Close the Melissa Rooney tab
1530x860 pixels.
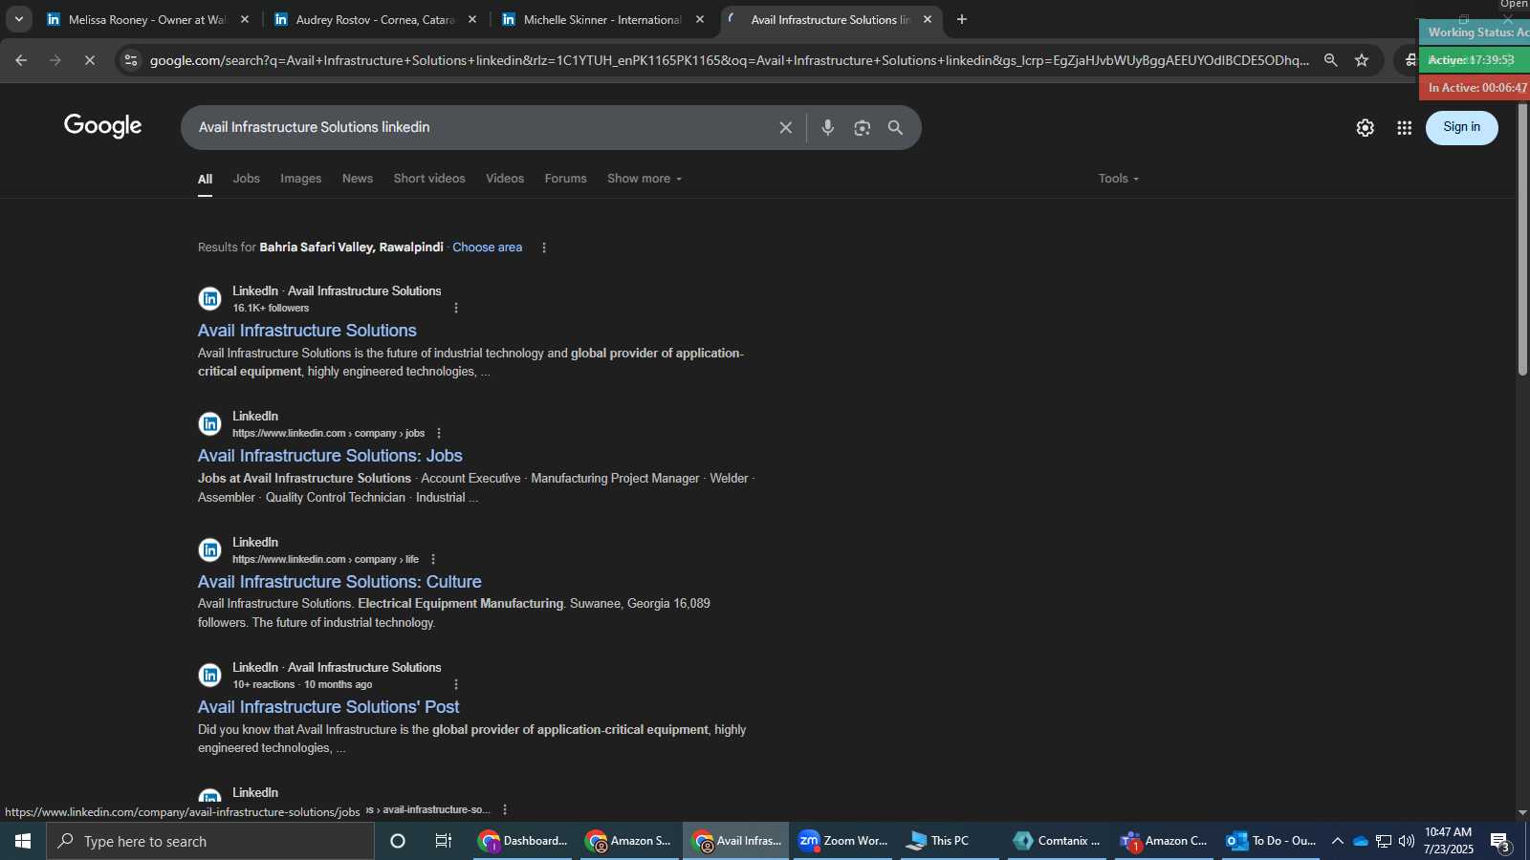click(x=245, y=19)
